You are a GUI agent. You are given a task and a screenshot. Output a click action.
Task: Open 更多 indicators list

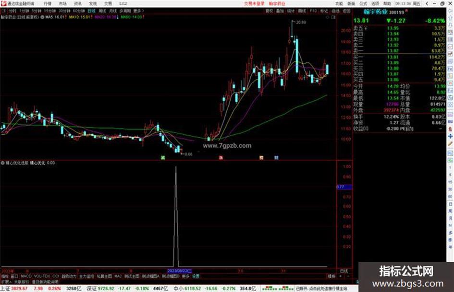click(185, 276)
